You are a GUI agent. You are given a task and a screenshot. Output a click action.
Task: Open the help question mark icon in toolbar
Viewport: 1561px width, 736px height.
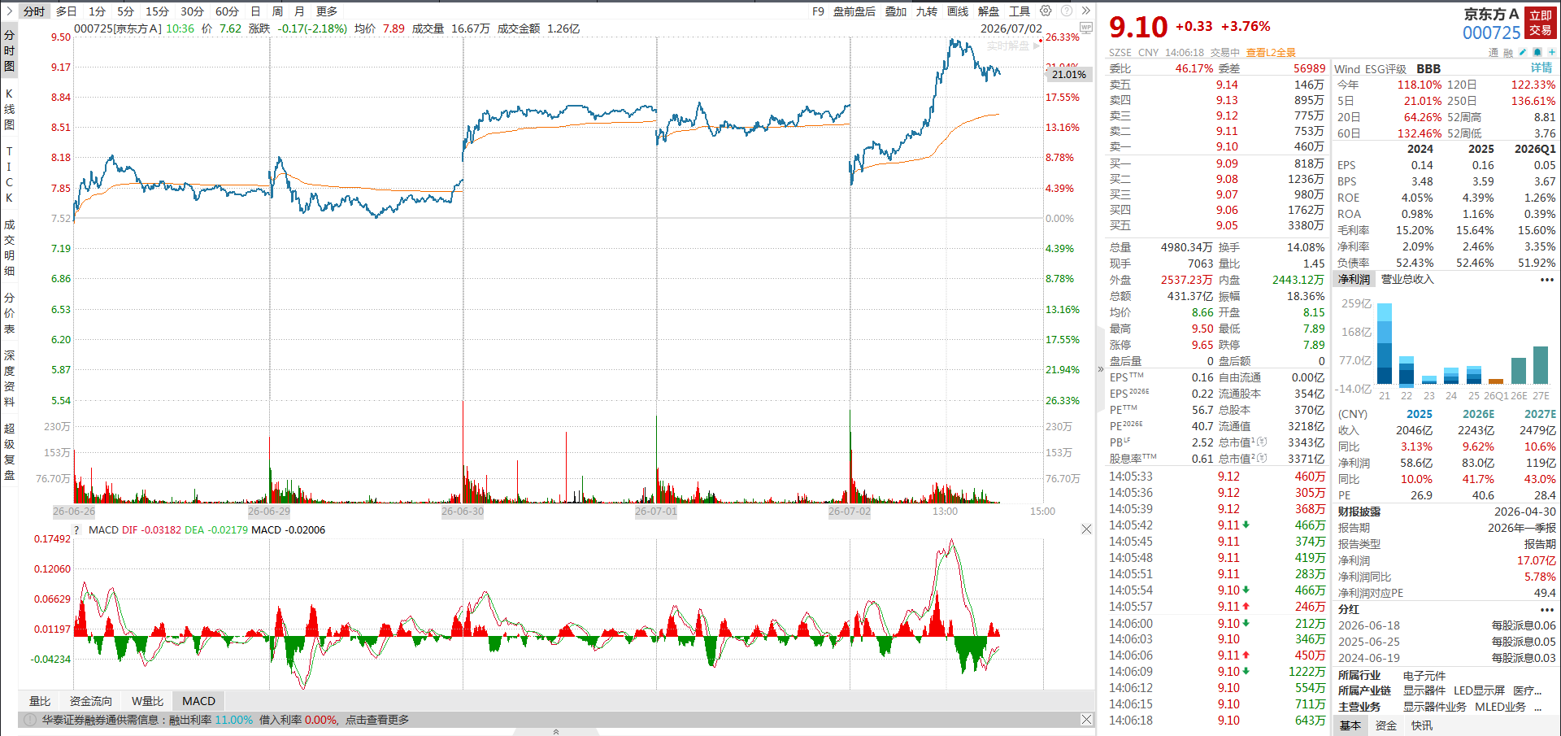pyautogui.click(x=1066, y=11)
